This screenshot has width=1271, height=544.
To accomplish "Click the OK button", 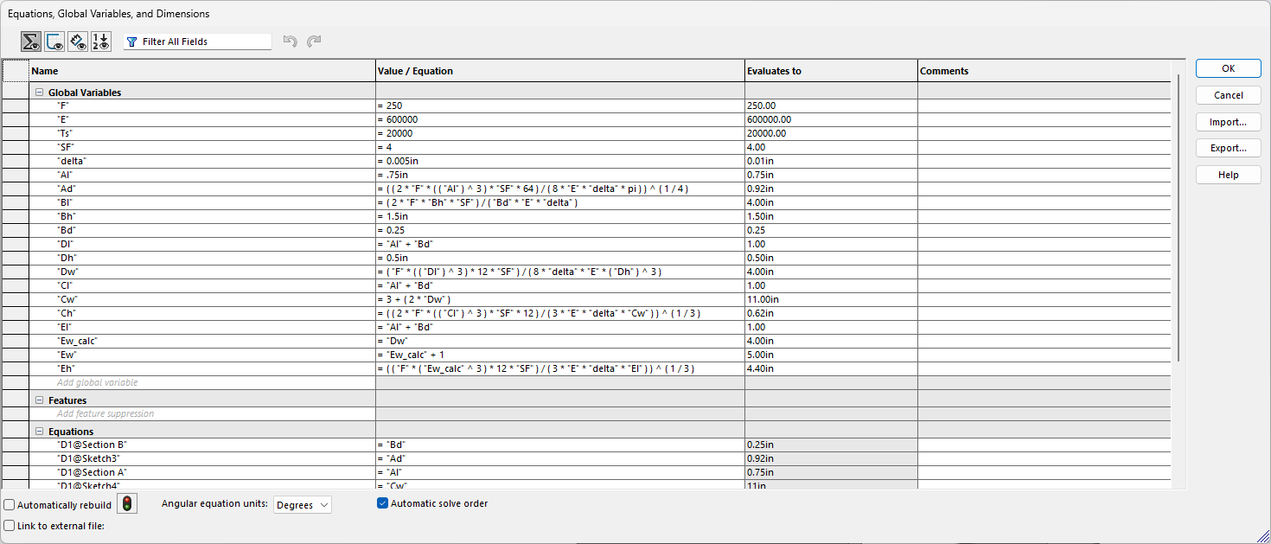I will pos(1228,68).
